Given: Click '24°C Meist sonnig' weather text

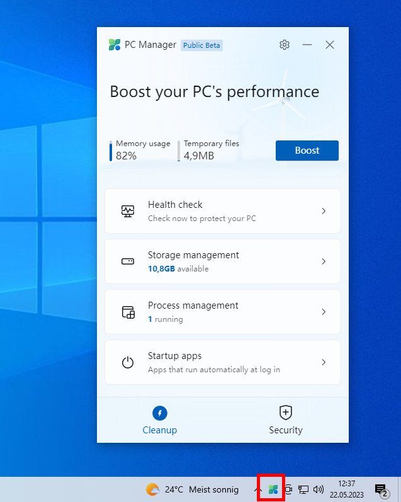Looking at the screenshot, I should tap(201, 489).
